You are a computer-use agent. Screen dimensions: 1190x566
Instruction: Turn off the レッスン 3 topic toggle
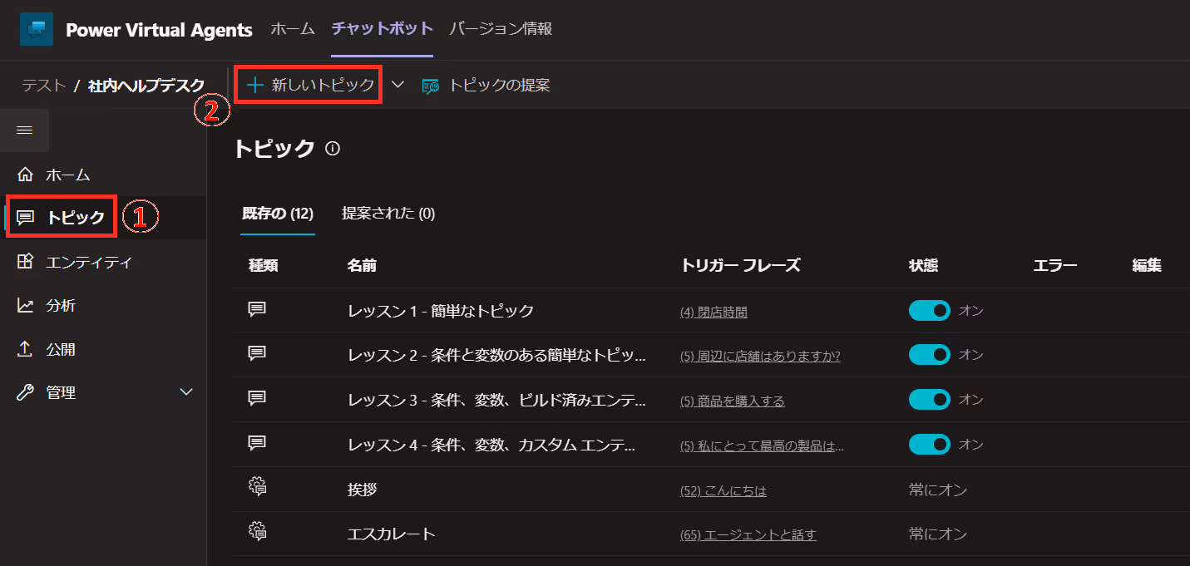point(930,400)
